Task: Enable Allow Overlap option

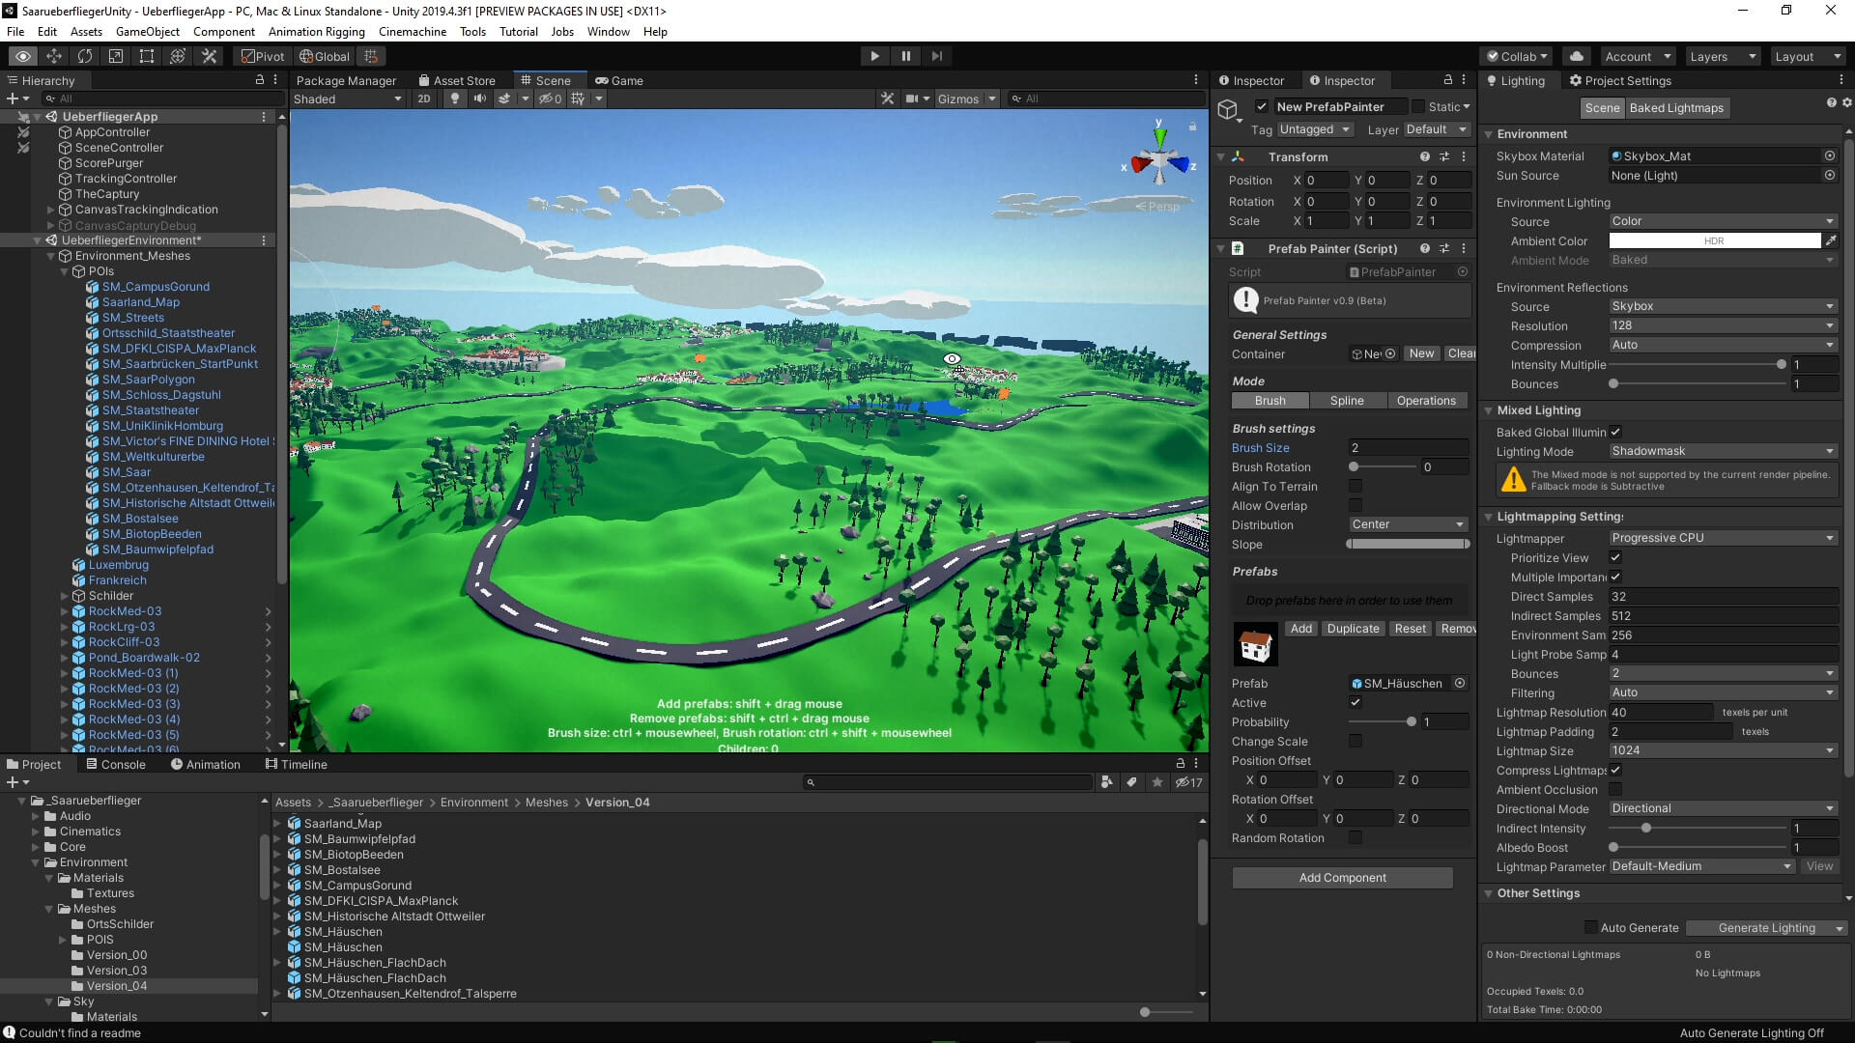Action: click(1355, 505)
